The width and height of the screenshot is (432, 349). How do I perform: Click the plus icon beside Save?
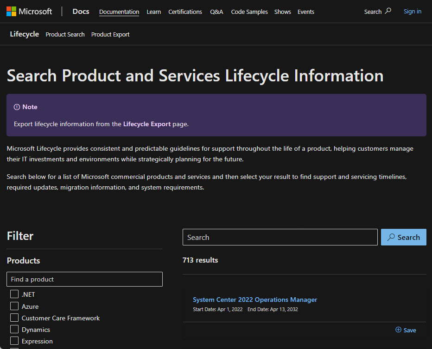[398, 330]
